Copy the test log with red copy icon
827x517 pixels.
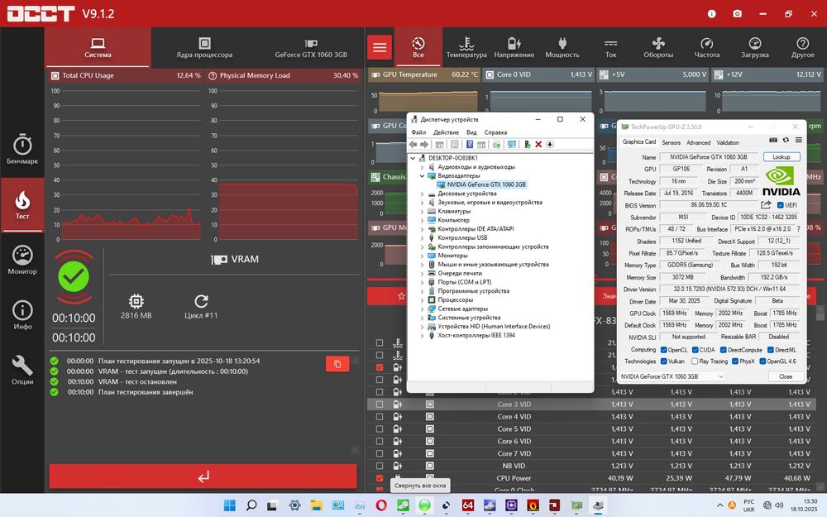point(337,364)
